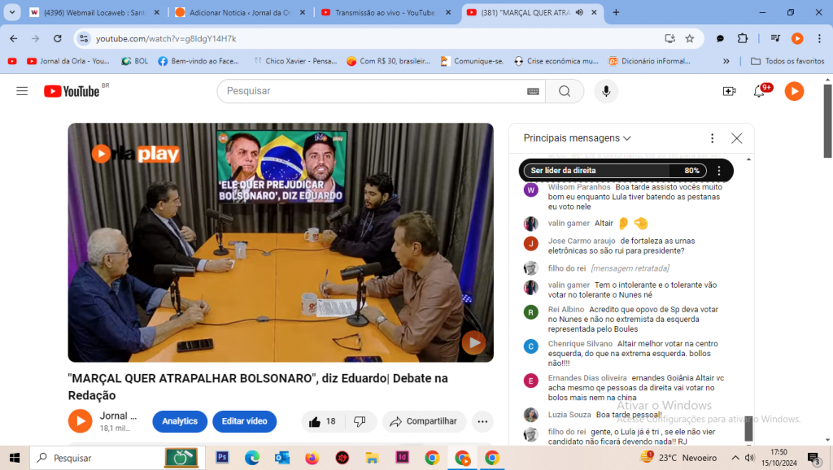Screen dimensions: 833x470
Task: Open the weather widget showing 23°C Nevoeiro
Action: click(x=678, y=458)
